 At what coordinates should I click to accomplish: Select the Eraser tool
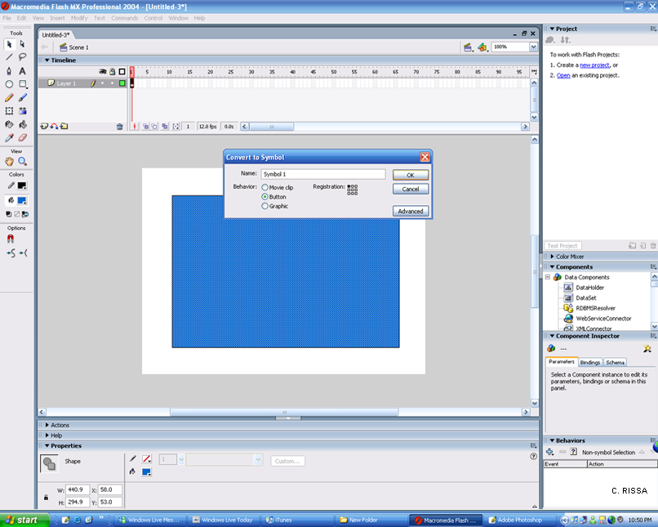(23, 138)
